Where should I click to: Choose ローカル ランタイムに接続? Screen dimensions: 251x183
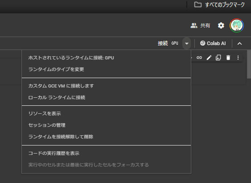[x=106, y=97]
